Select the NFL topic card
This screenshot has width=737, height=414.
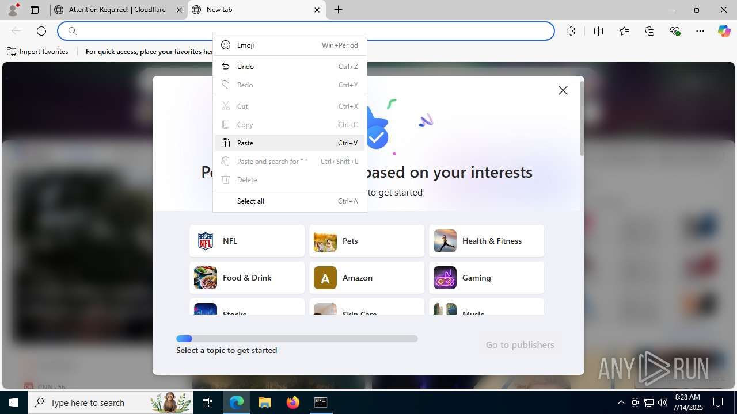(x=247, y=241)
